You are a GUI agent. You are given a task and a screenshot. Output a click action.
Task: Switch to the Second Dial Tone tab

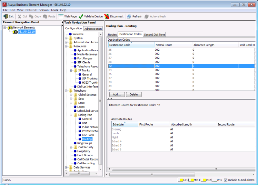(154, 35)
